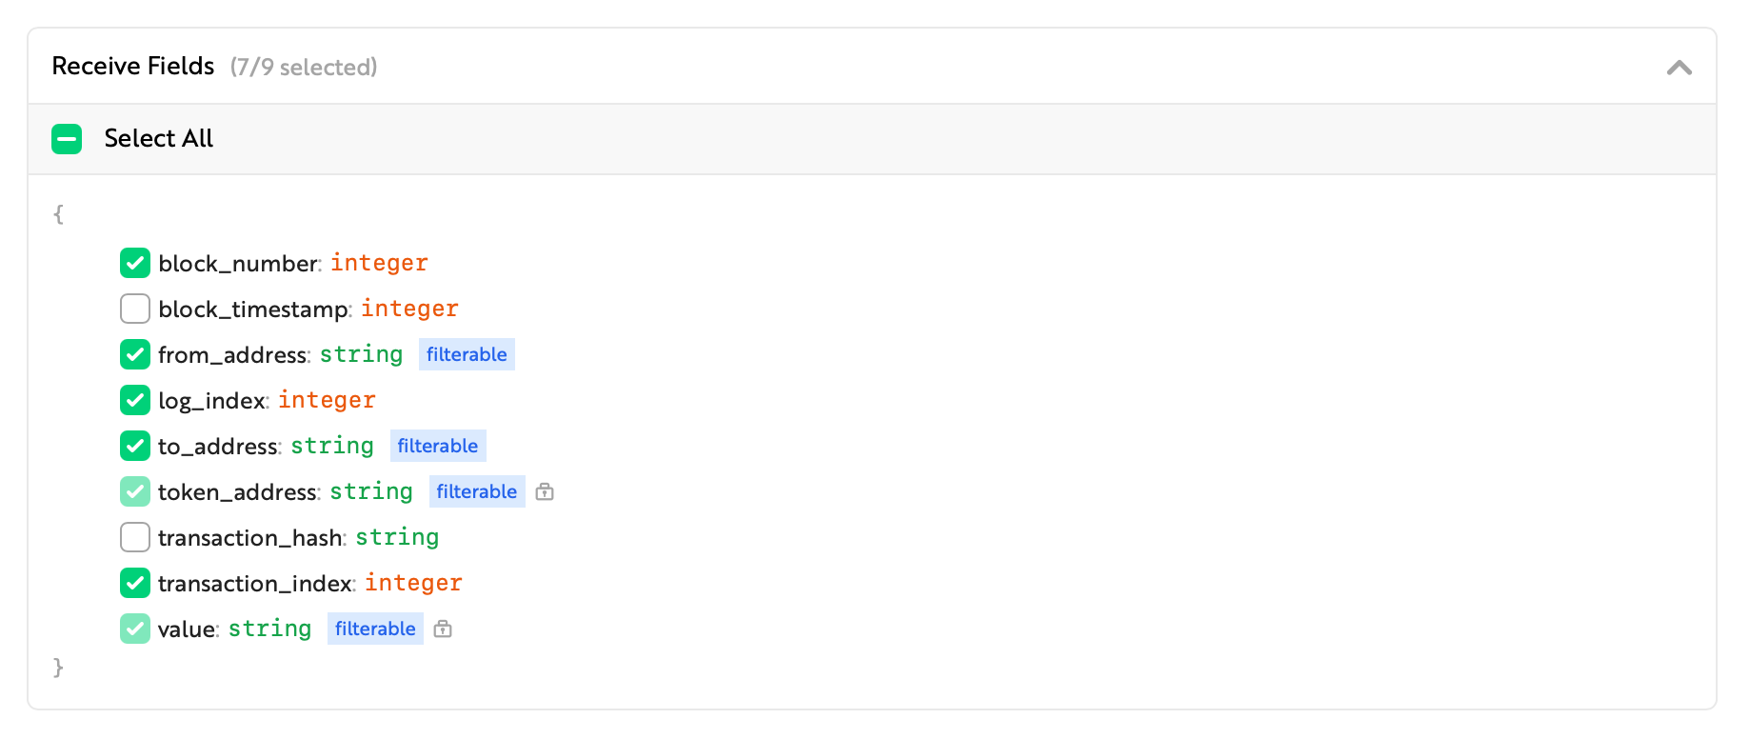
Task: Click the filterable tag on token_address
Action: [477, 491]
